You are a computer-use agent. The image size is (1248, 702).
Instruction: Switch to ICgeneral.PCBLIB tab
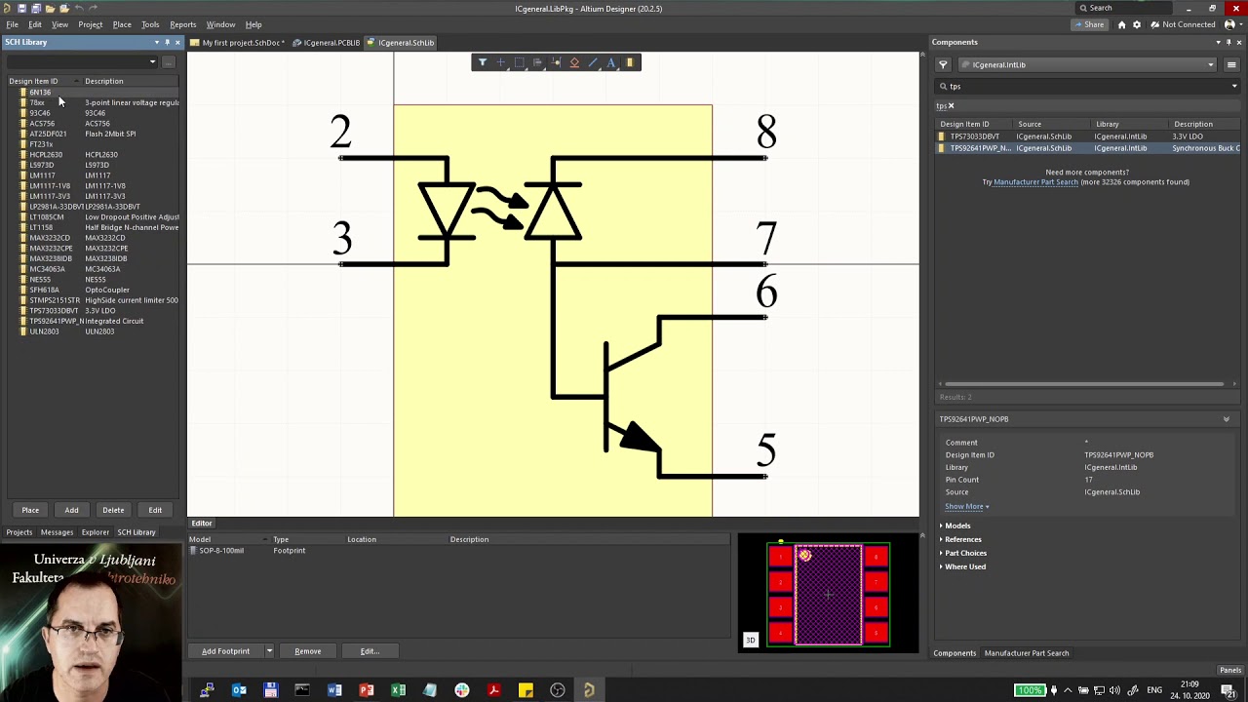click(x=327, y=43)
